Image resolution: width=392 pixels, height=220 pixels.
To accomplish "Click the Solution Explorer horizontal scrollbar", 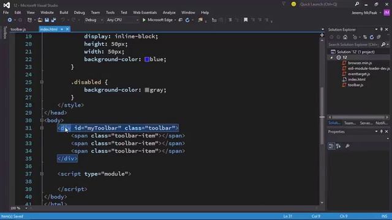I will tap(358, 117).
